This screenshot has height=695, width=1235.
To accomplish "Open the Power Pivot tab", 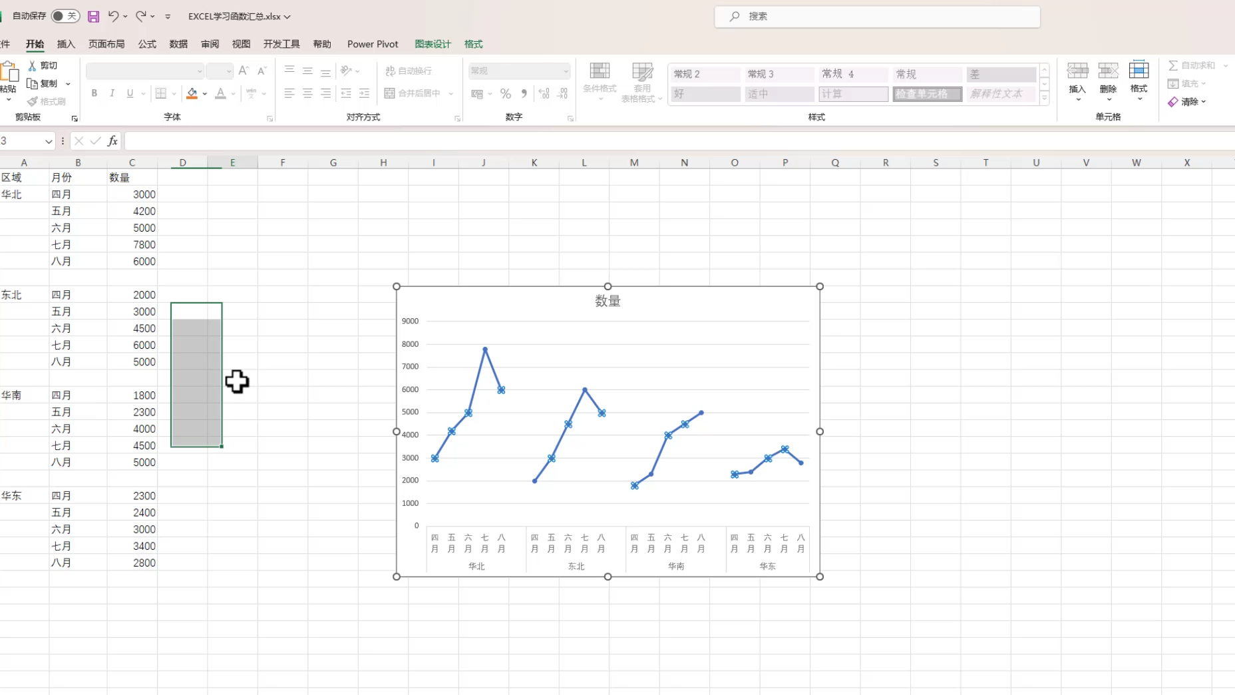I will (373, 44).
